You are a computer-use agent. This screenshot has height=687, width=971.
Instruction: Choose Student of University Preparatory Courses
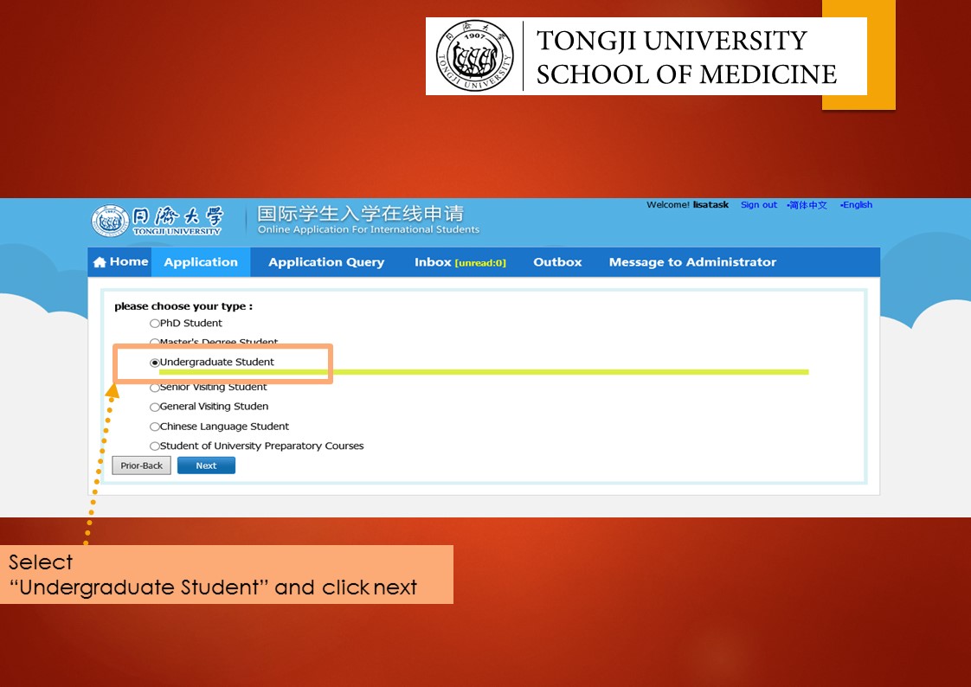coord(154,446)
